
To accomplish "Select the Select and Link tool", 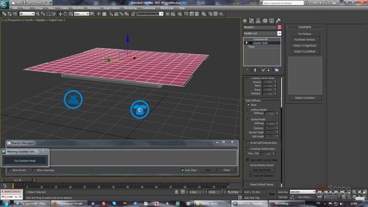I will pos(4,14).
